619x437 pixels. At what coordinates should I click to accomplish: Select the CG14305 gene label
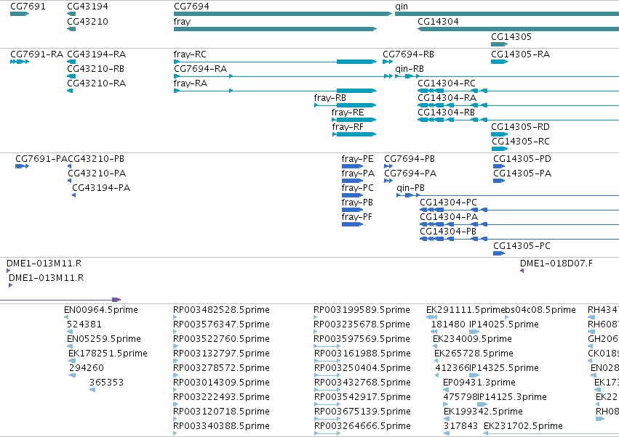pyautogui.click(x=511, y=36)
